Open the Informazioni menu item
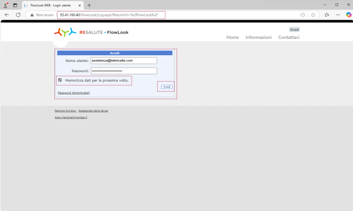 coord(258,37)
